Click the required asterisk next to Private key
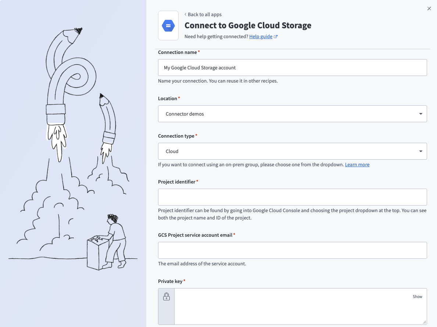 pyautogui.click(x=184, y=281)
